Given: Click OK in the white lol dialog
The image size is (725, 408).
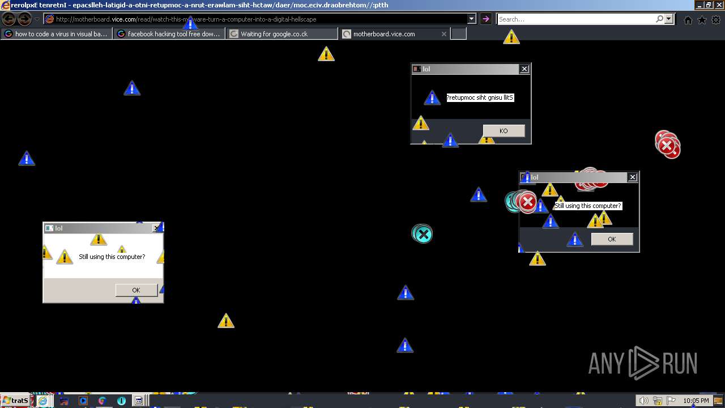Looking at the screenshot, I should click(x=136, y=290).
